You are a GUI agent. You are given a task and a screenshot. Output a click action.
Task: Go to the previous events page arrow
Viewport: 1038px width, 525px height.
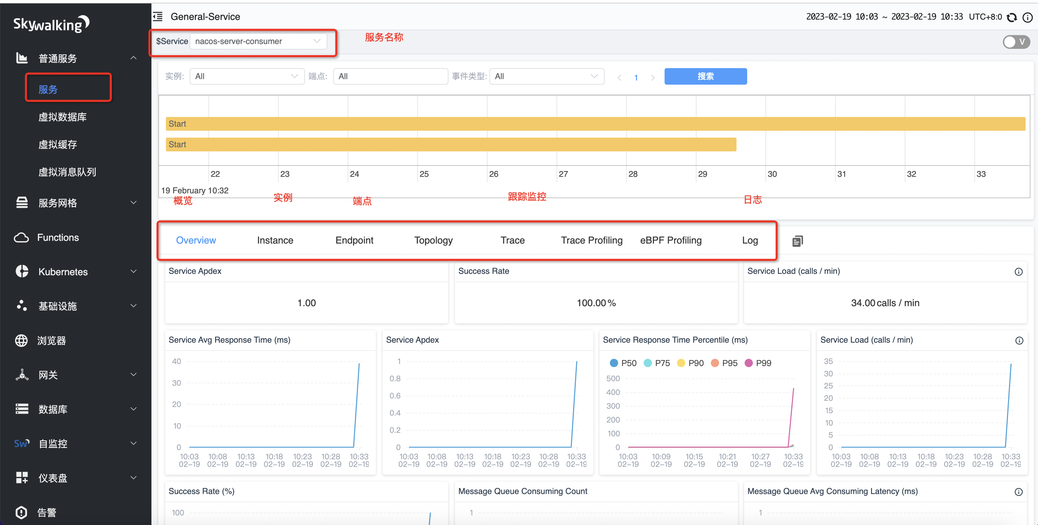(x=620, y=77)
